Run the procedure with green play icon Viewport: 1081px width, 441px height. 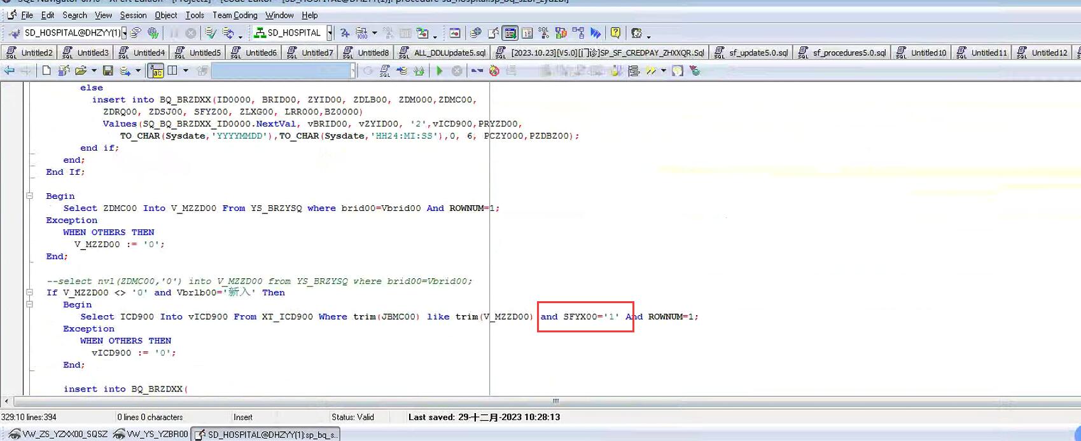coord(439,71)
